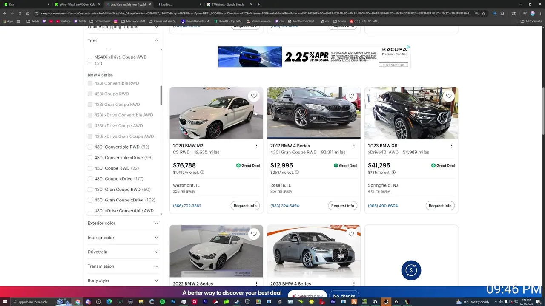The height and width of the screenshot is (306, 545).
Task: Select the 430i Gran Coupe RWD checkbox
Action: point(90,190)
